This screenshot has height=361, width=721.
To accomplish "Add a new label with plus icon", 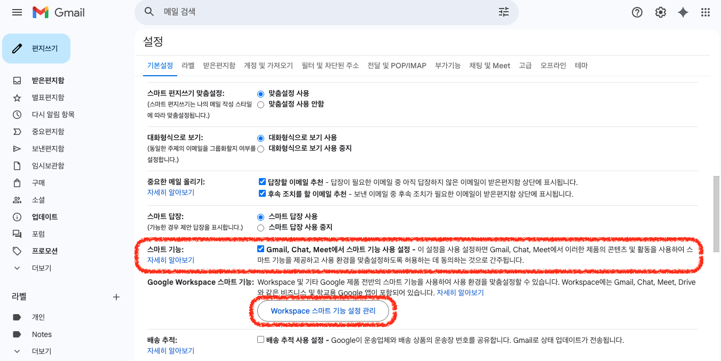I will (116, 297).
